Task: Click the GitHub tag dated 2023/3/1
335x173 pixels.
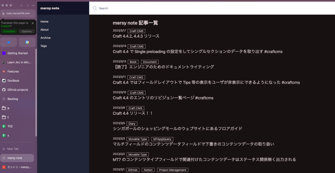Action: click(133, 170)
